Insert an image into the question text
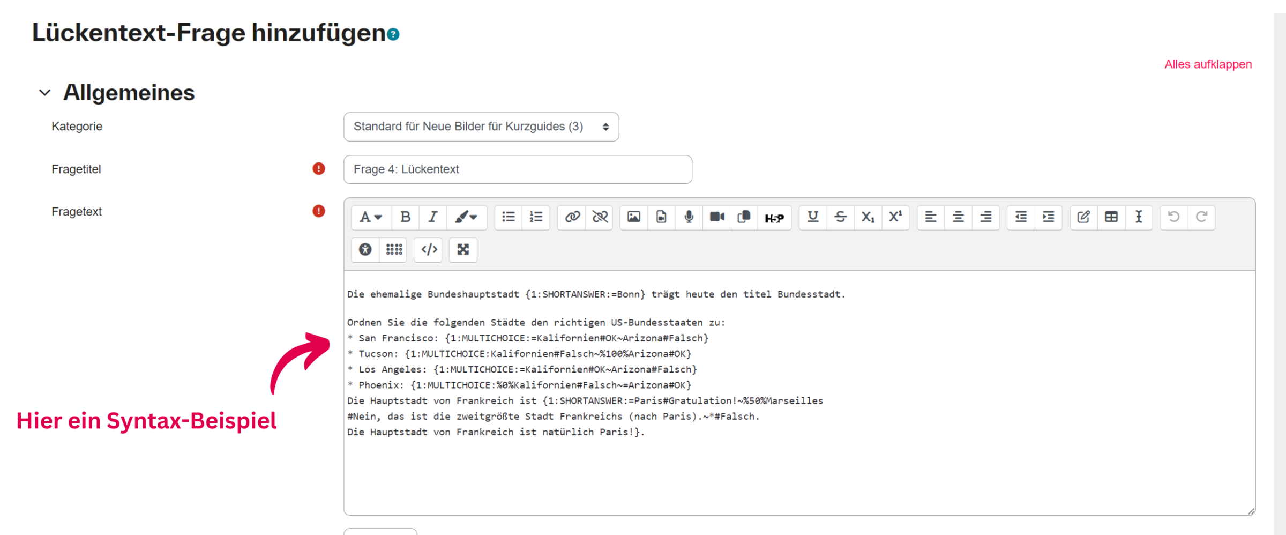The image size is (1286, 535). pos(633,217)
